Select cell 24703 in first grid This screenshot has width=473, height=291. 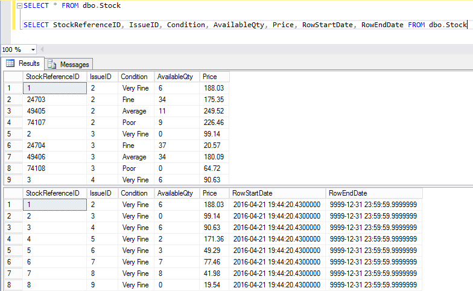[55, 100]
